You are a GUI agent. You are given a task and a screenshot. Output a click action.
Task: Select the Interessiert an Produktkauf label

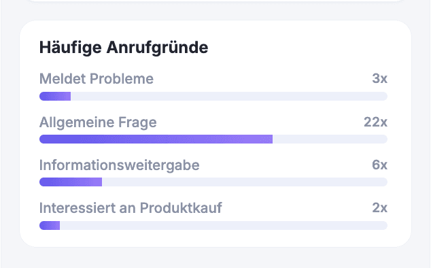[x=131, y=207]
